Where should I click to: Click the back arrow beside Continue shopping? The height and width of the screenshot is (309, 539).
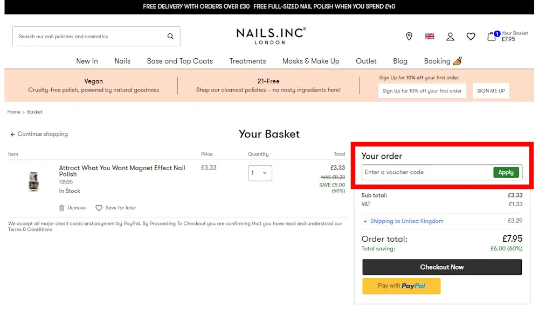click(x=13, y=134)
